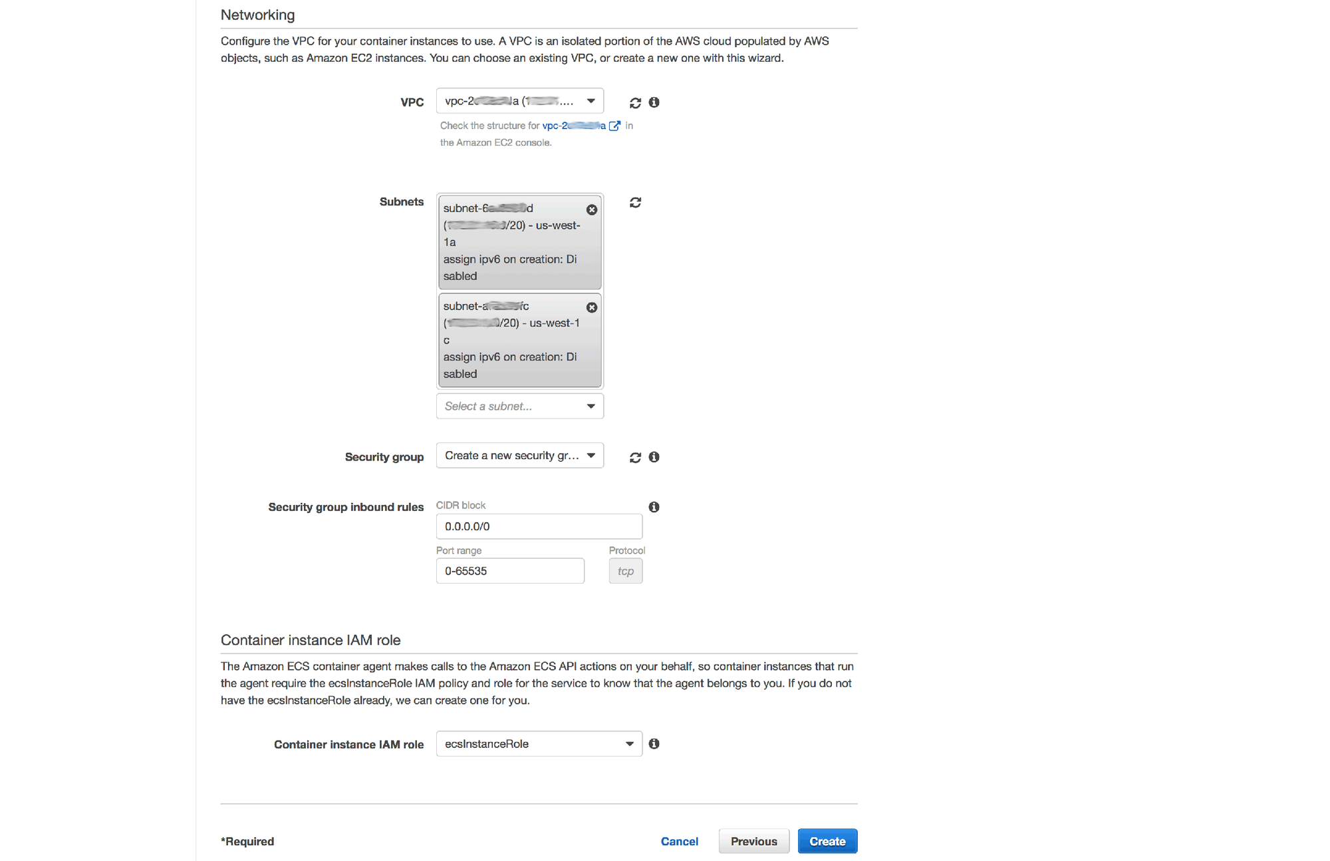Click the Cancel link
The height and width of the screenshot is (861, 1330).
680,841
